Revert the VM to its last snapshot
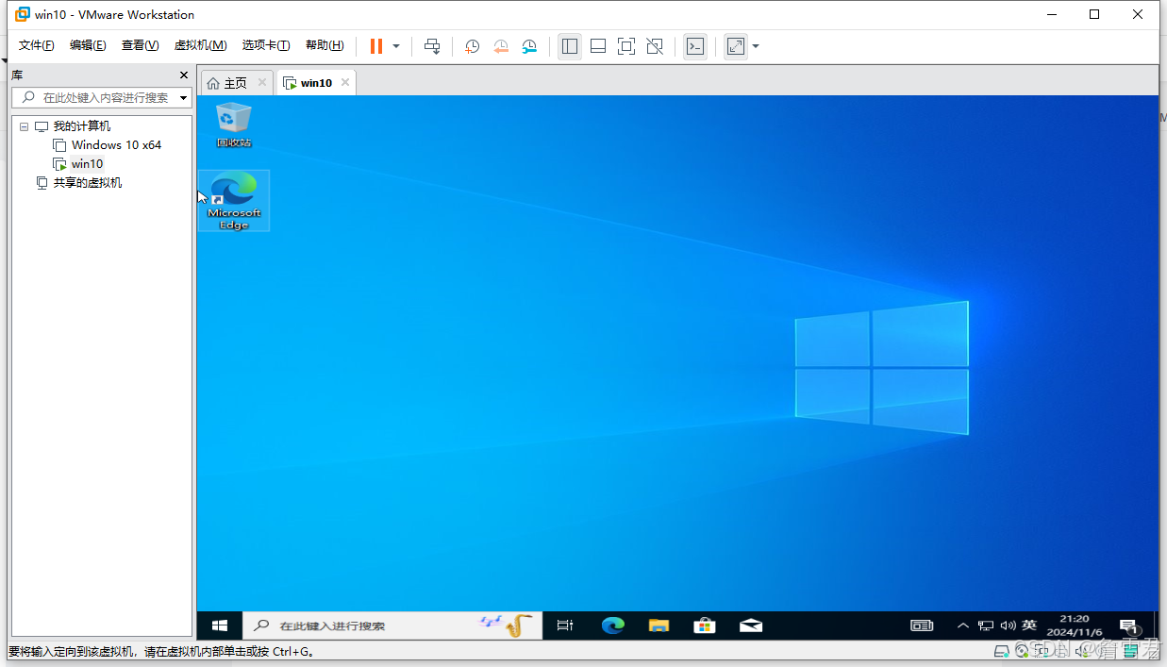The height and width of the screenshot is (667, 1167). pyautogui.click(x=501, y=45)
